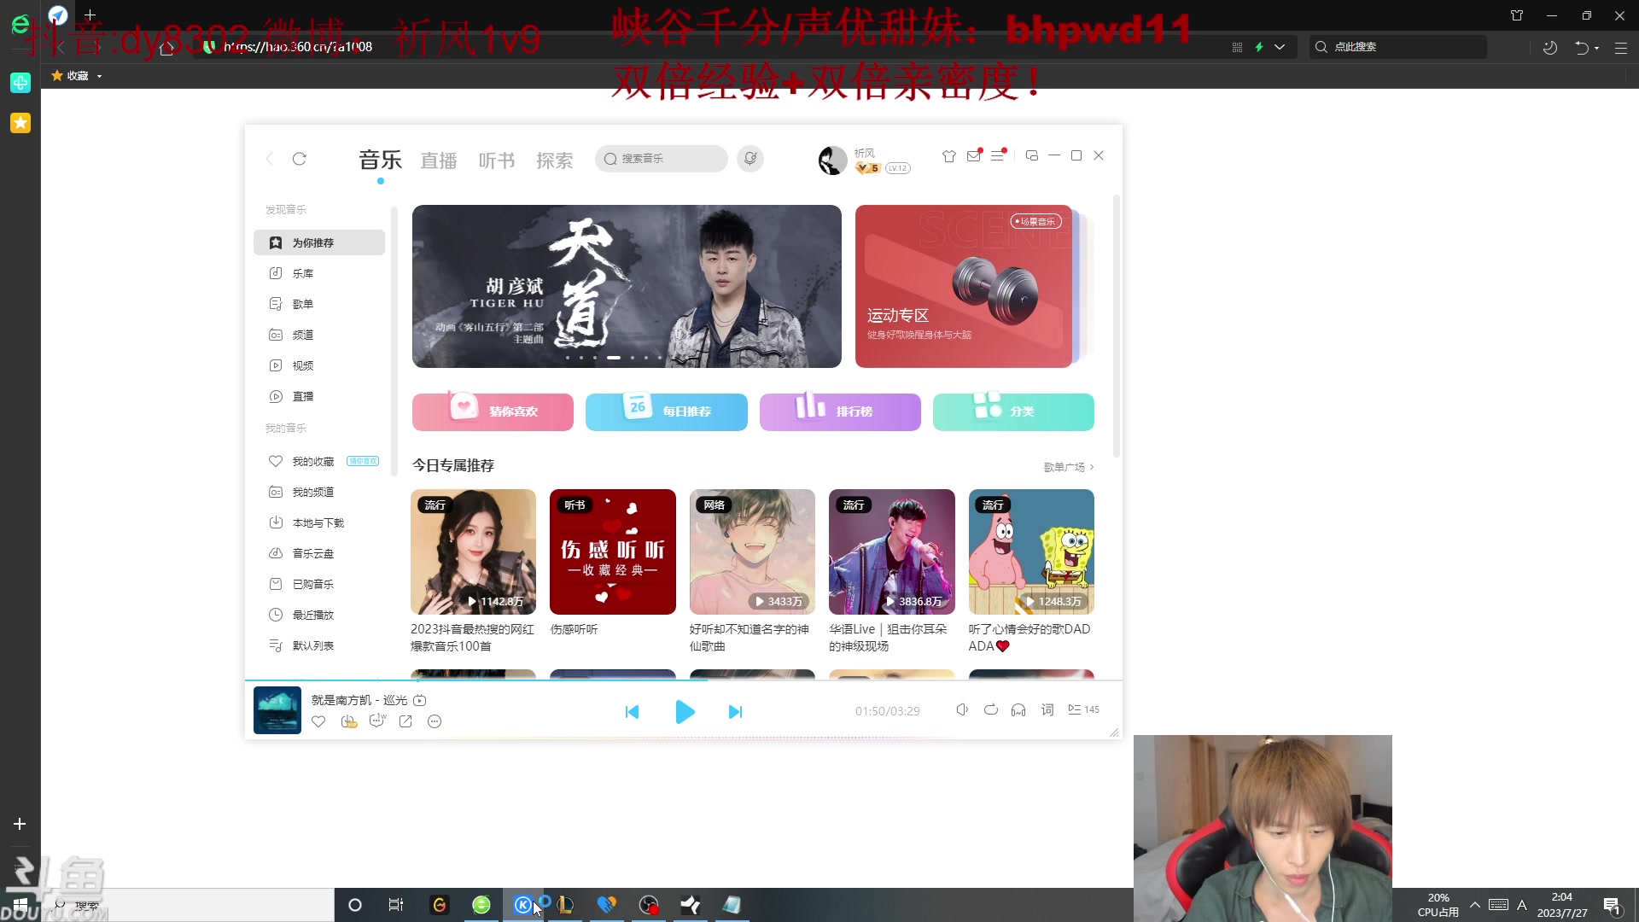Screen dimensions: 1639x922
Task: Expand the dropdown arrow beside lightning icon
Action: [1280, 47]
